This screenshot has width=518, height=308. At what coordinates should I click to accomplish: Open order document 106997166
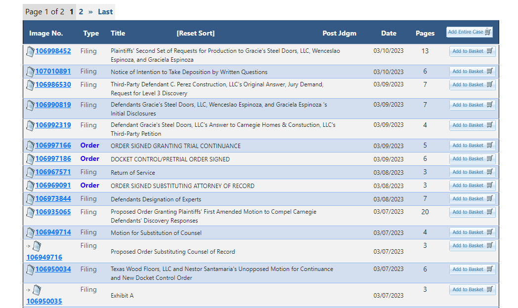point(53,145)
